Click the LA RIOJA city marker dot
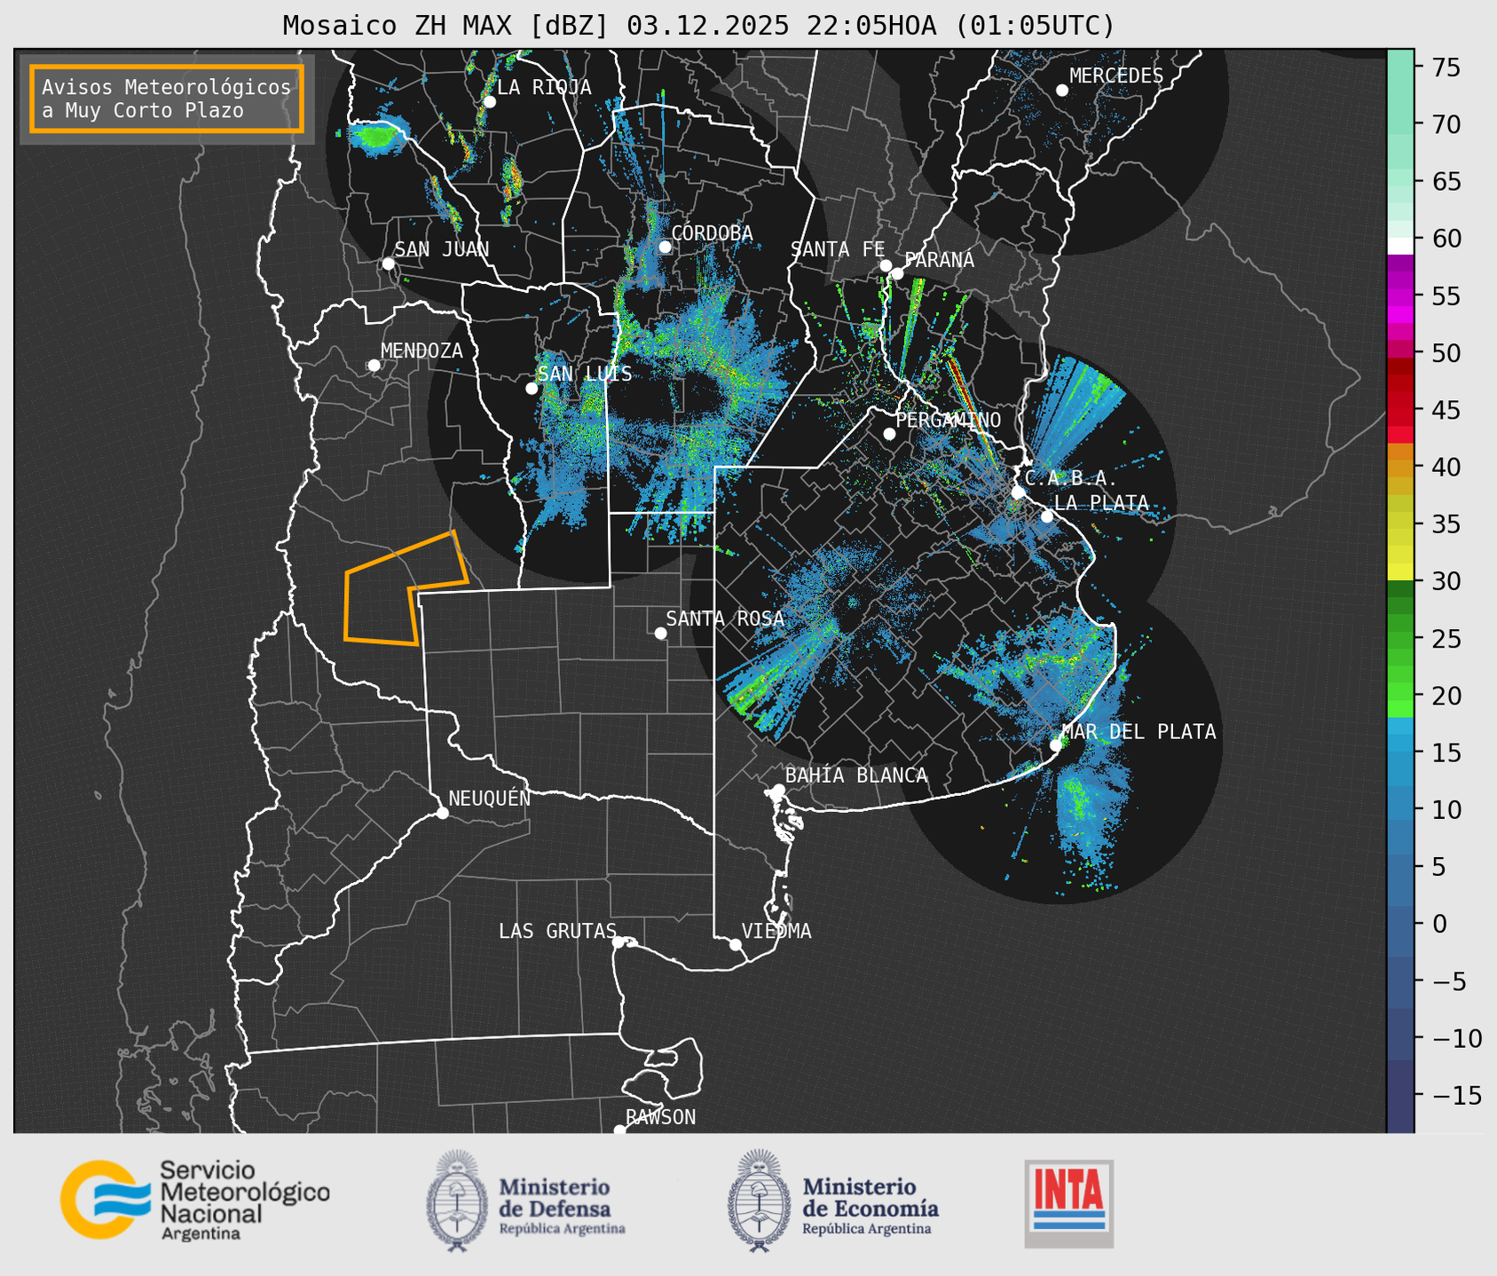Viewport: 1497px width, 1276px height. 490,102
